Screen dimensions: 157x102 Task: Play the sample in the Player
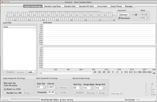tap(143, 15)
